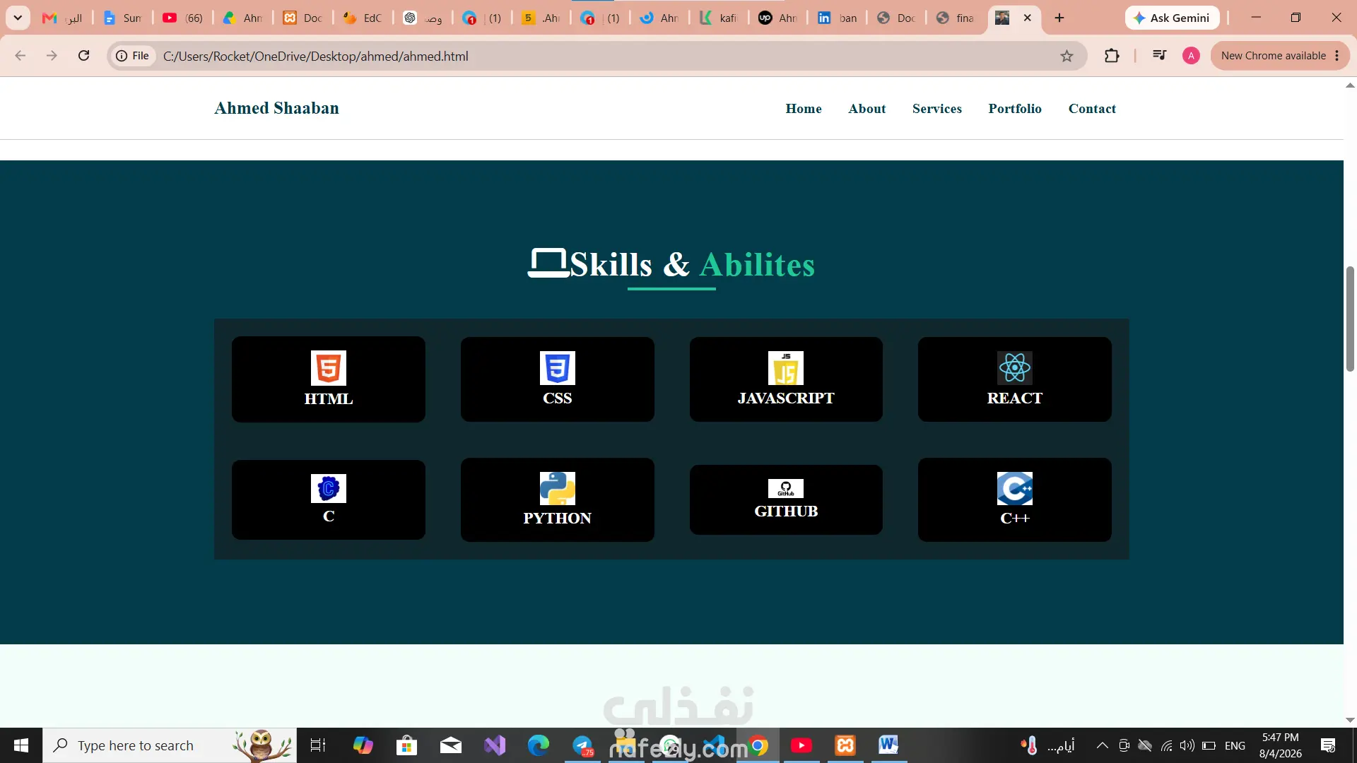Click the Python logo icon
The height and width of the screenshot is (763, 1357).
[558, 488]
